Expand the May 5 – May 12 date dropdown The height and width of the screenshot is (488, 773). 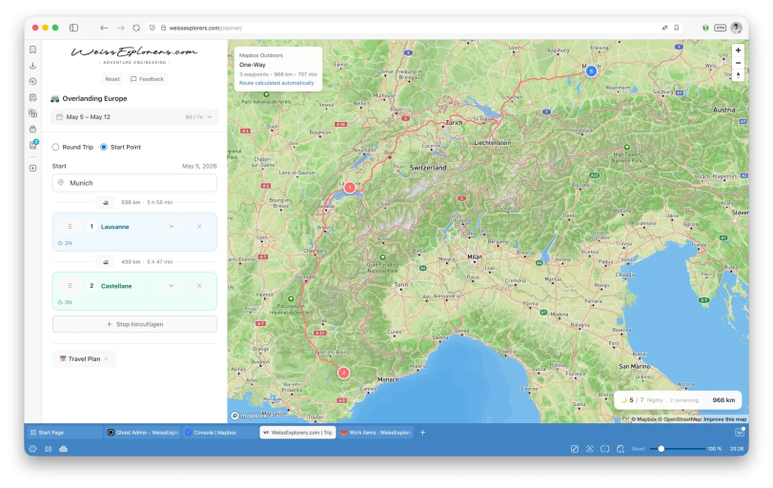134,117
